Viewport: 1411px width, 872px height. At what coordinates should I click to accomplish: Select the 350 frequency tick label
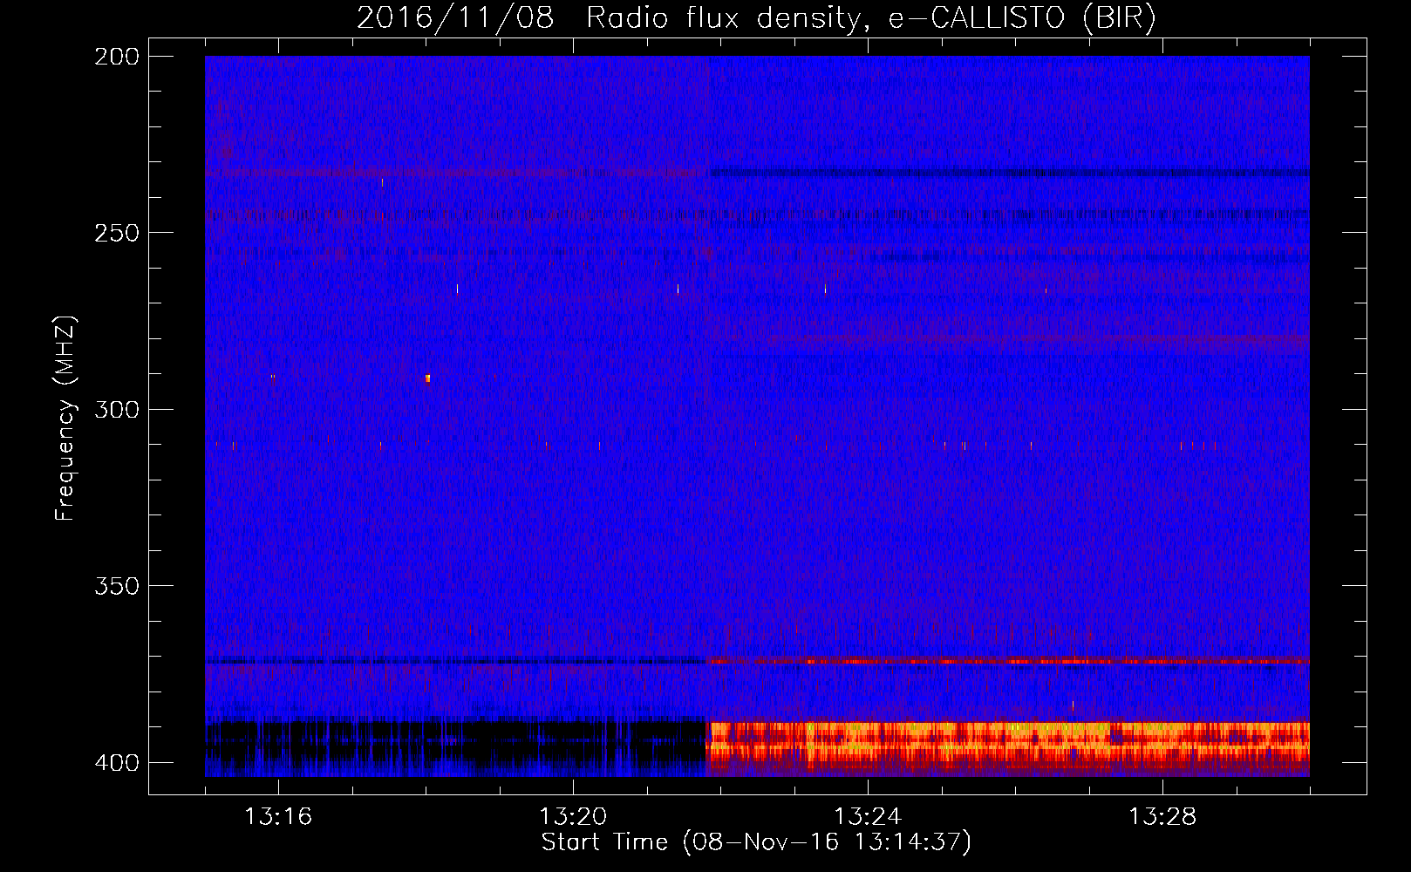[116, 586]
